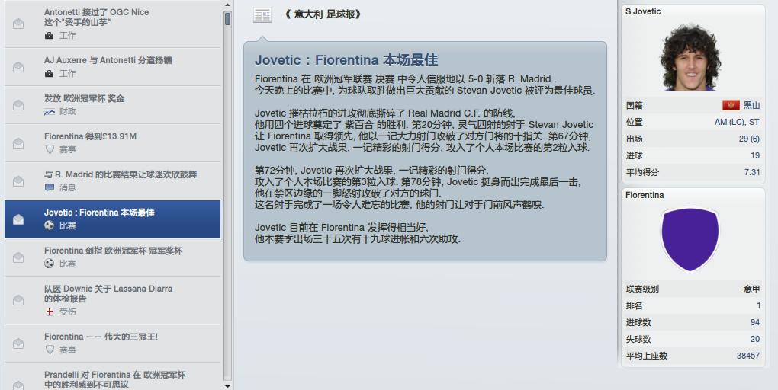Screen dimensions: 778x390
Task: Click newspaper icon beside 意大利 足球报
Action: (x=262, y=15)
